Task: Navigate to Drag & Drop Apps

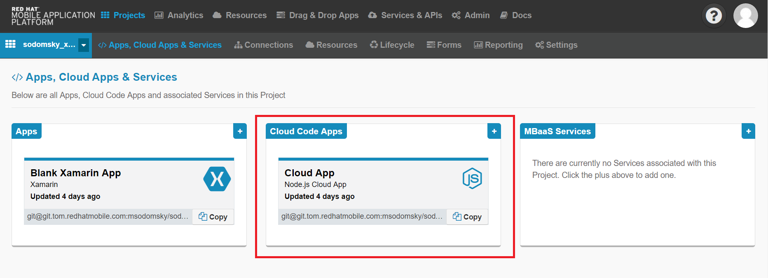Action: pos(318,15)
